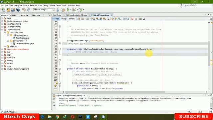
Task: Click the editor horizontal scrollbar thumb
Action: point(115,92)
